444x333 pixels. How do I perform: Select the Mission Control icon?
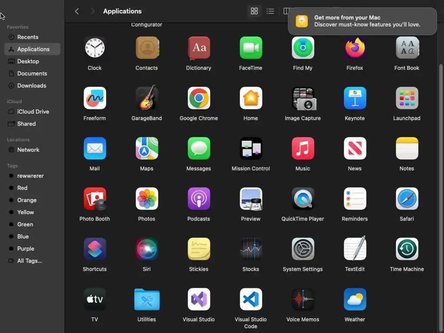pos(251,148)
